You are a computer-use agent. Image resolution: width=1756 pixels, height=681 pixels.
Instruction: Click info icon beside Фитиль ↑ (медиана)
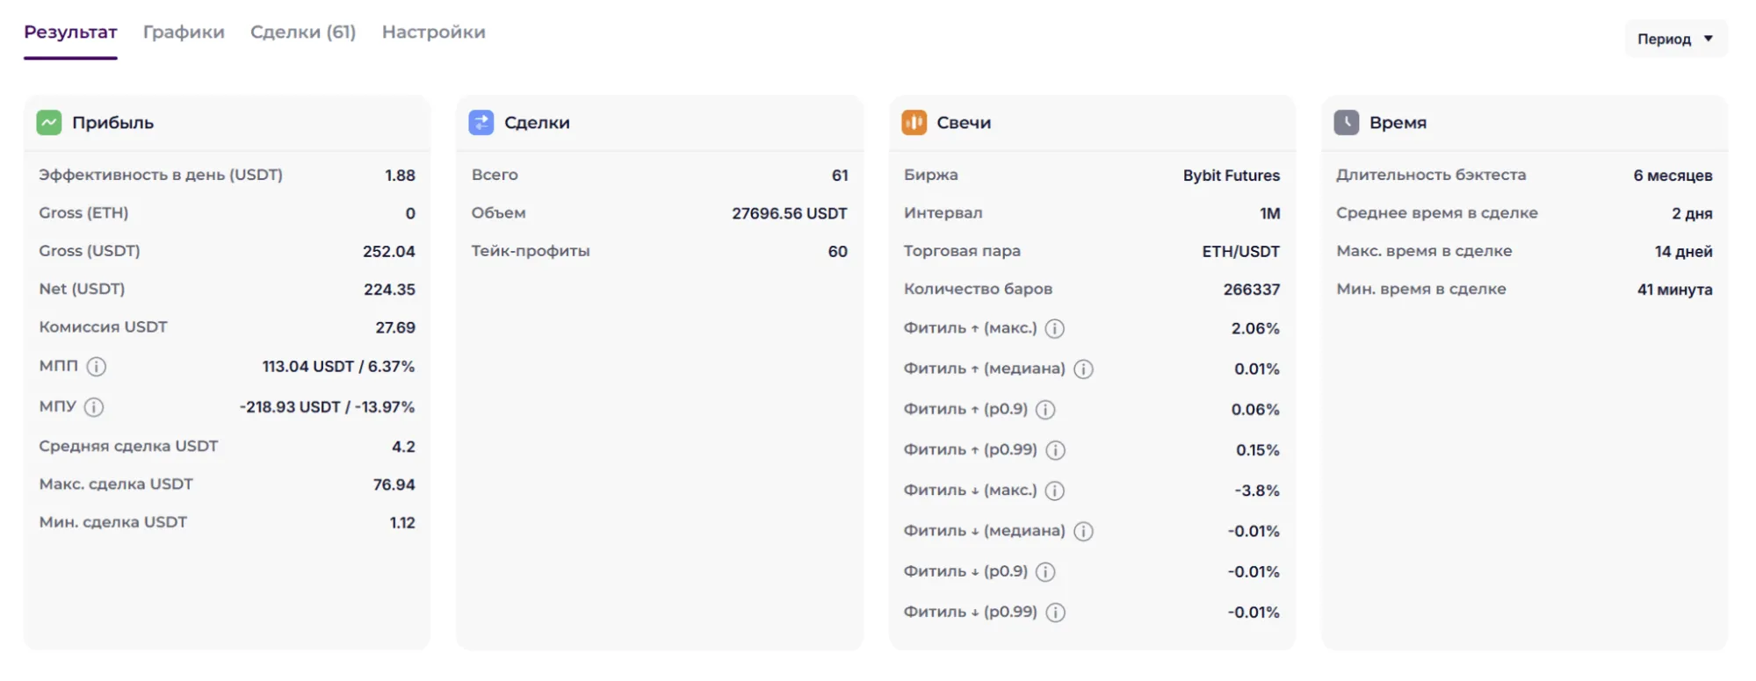tap(1084, 369)
